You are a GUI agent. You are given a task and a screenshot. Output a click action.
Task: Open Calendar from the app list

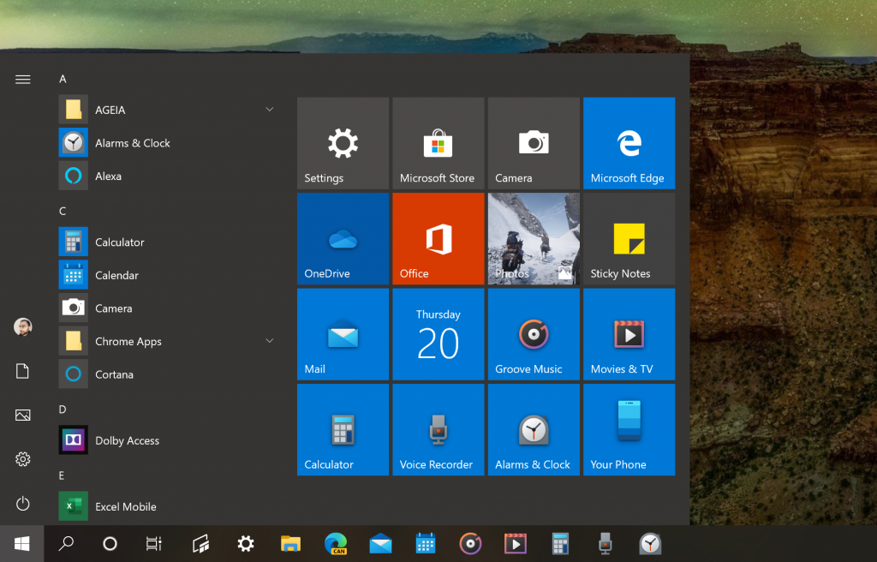[168, 275]
